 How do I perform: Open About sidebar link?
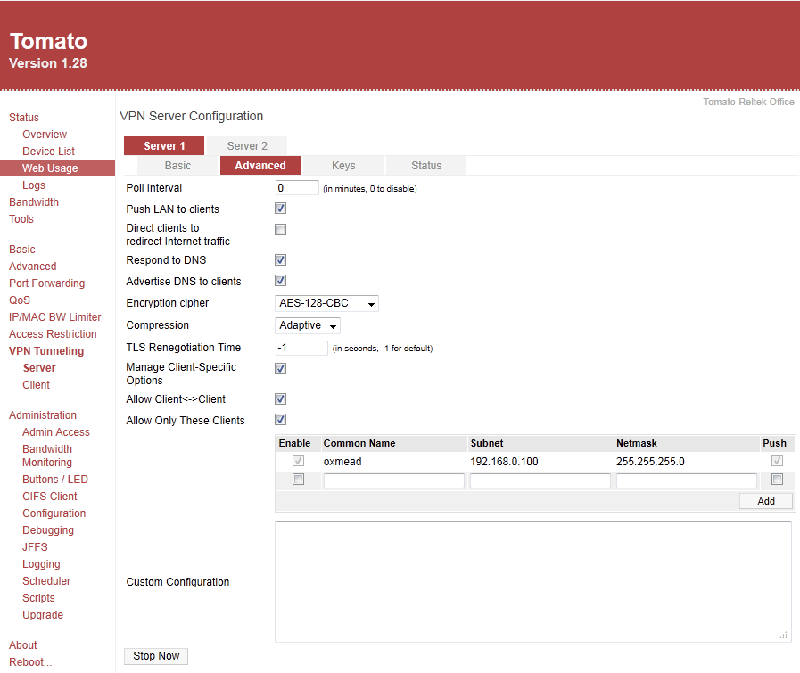coord(23,645)
